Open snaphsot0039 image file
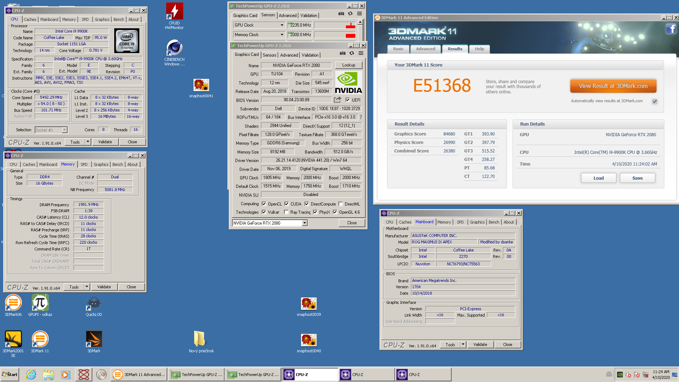The width and height of the screenshot is (679, 382). pos(309,307)
